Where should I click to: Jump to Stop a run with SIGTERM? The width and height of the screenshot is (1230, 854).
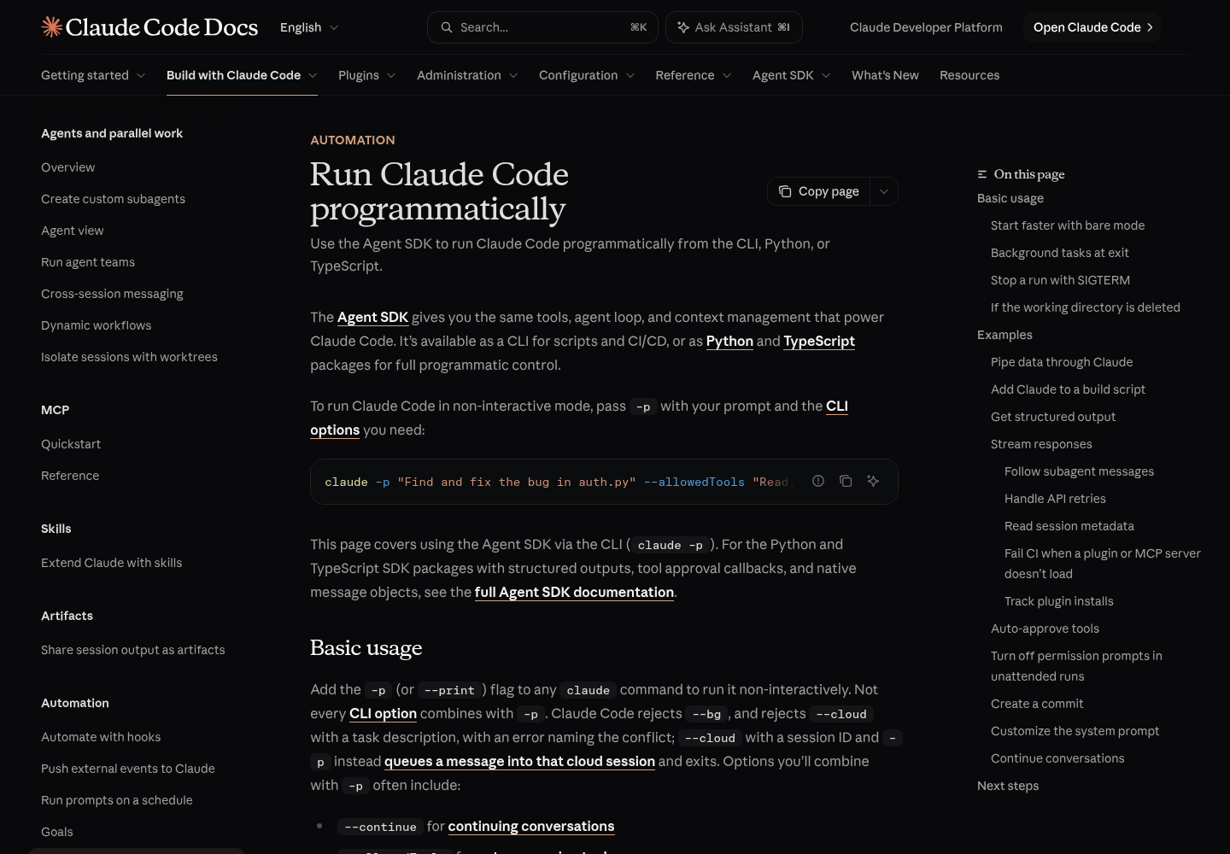point(1060,280)
